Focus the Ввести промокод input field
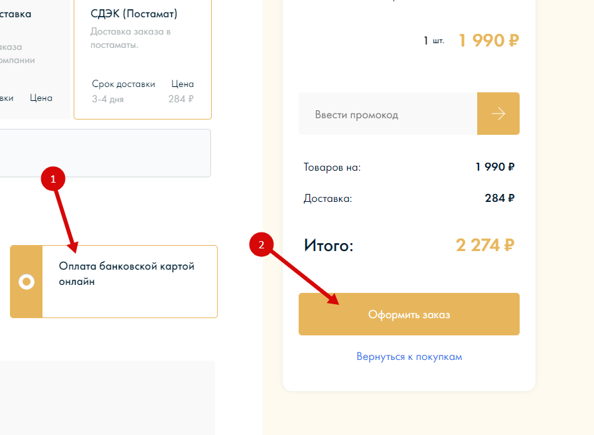Image resolution: width=594 pixels, height=435 pixels. (x=388, y=114)
